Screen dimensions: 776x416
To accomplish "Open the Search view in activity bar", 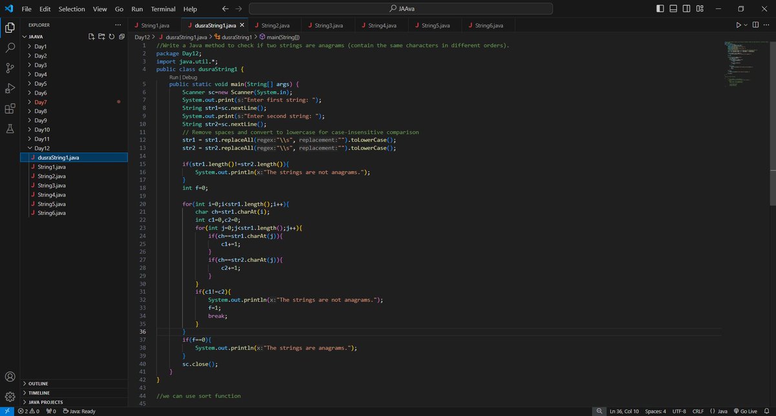I will pyautogui.click(x=10, y=47).
